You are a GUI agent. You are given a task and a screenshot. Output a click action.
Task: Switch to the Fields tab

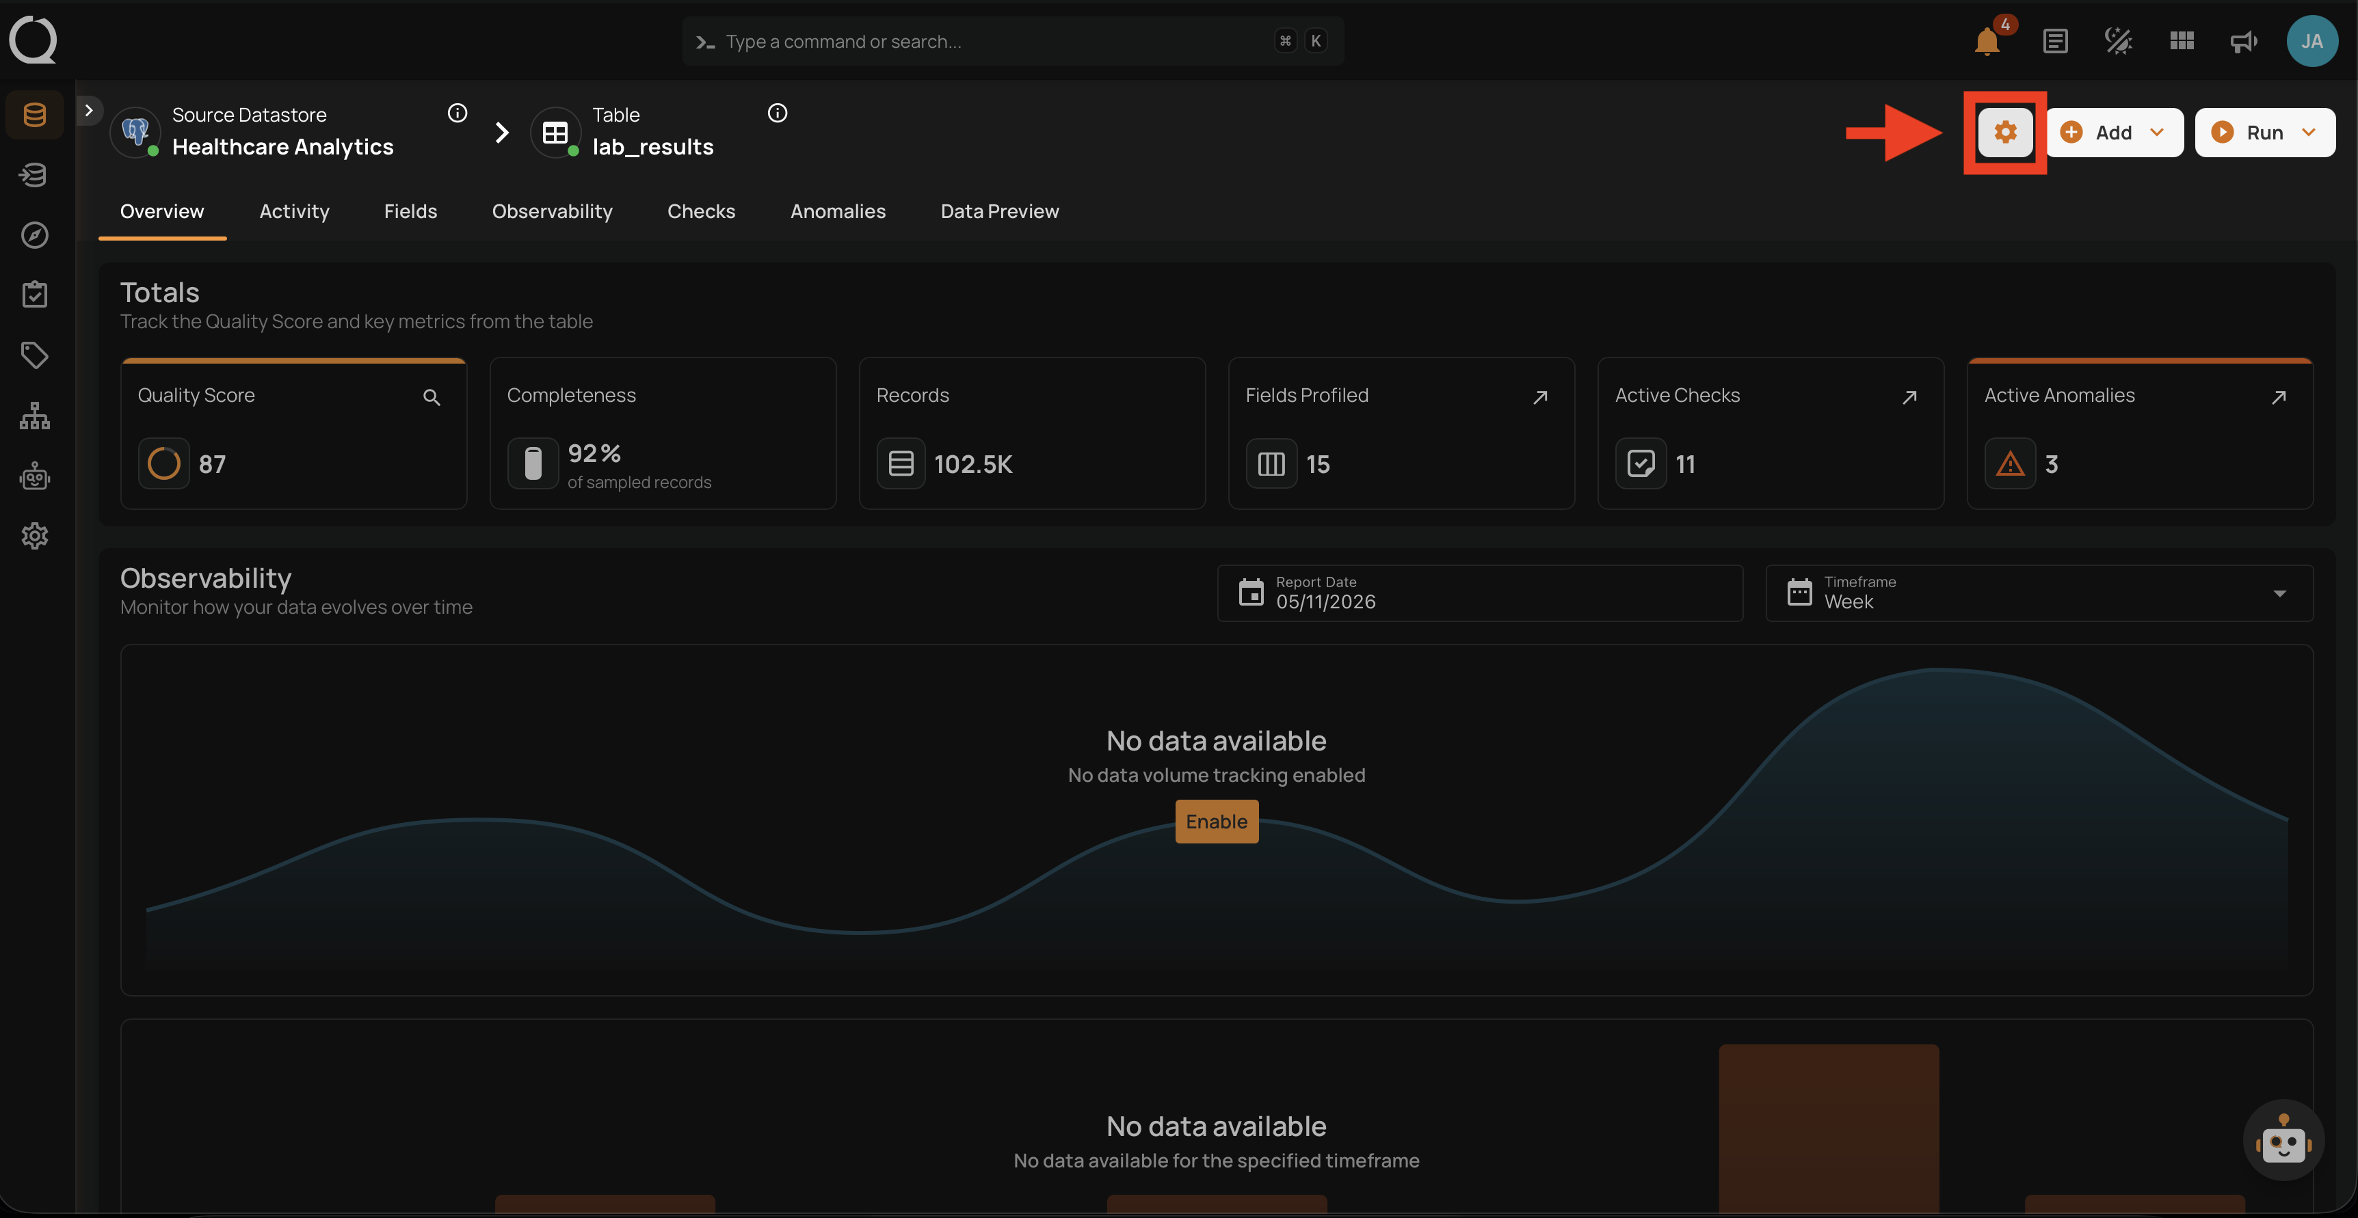point(410,211)
